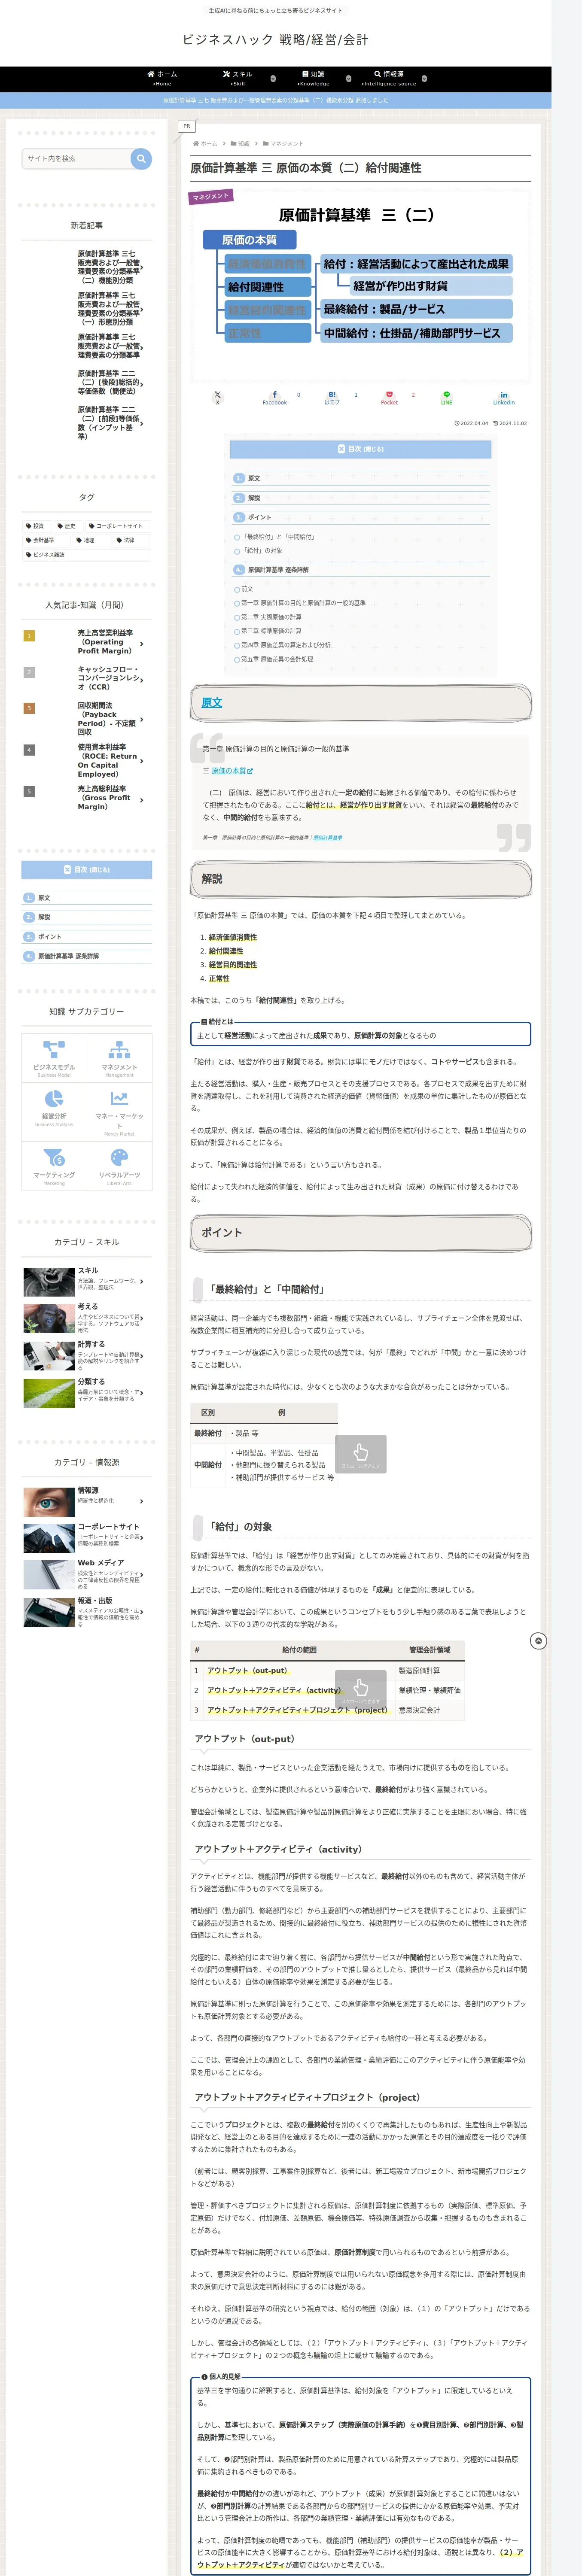The width and height of the screenshot is (582, 2576).
Task: Open スキル category card with thumbnail
Action: click(87, 1281)
